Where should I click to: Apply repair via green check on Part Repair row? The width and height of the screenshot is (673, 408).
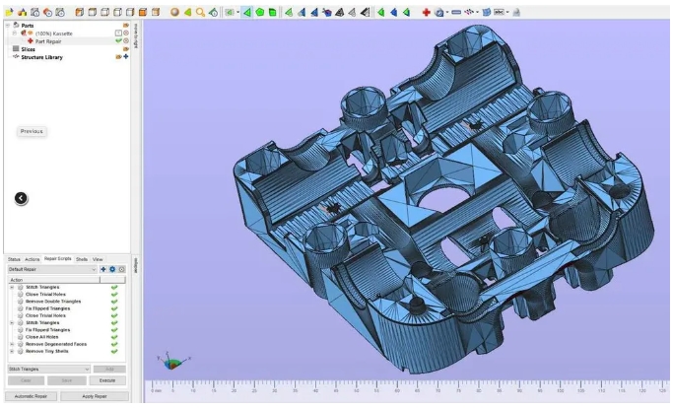coord(118,40)
